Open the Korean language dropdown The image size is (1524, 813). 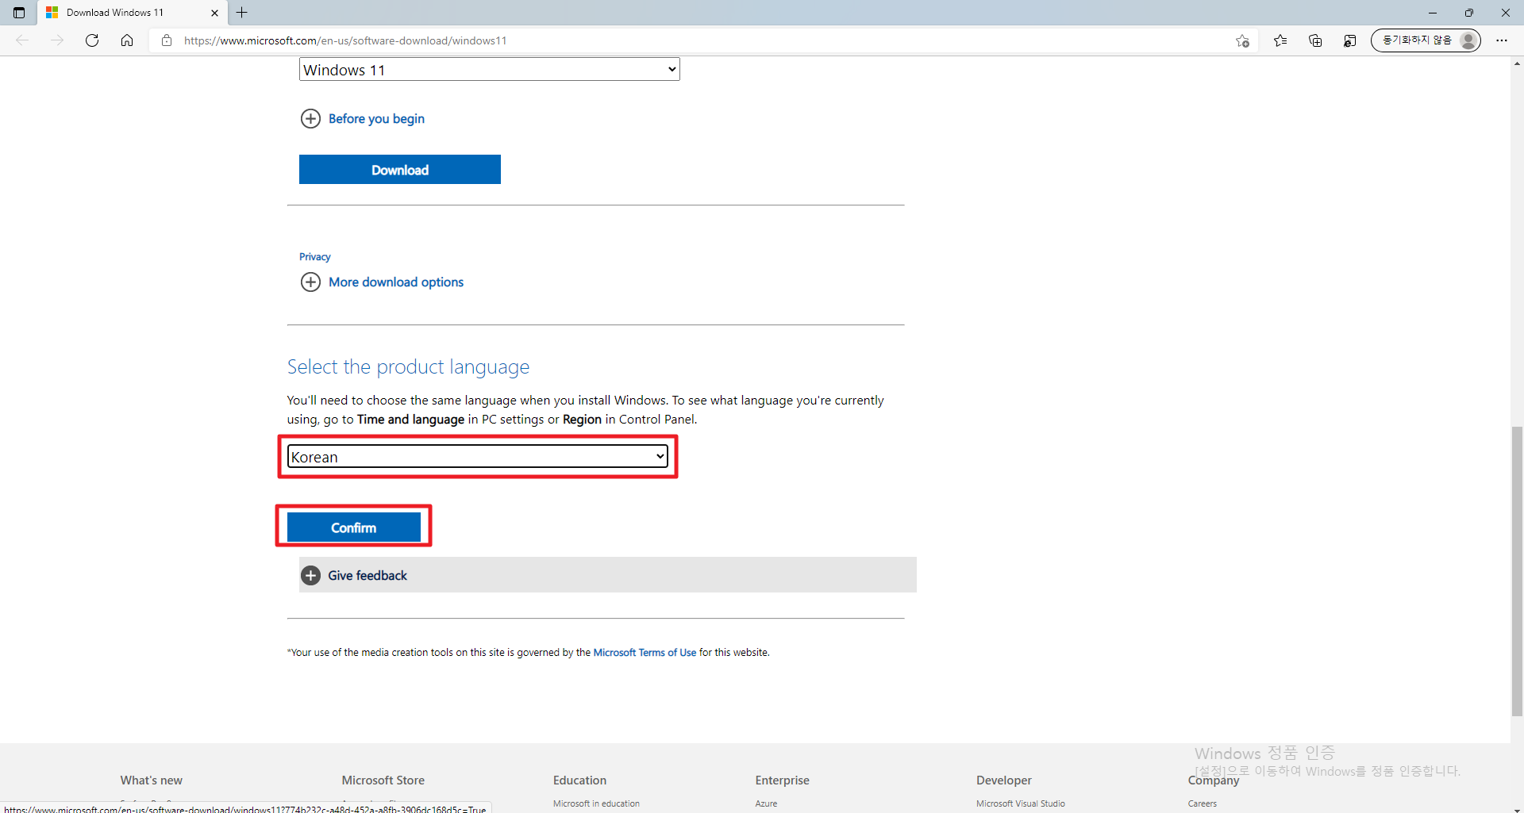pos(478,456)
